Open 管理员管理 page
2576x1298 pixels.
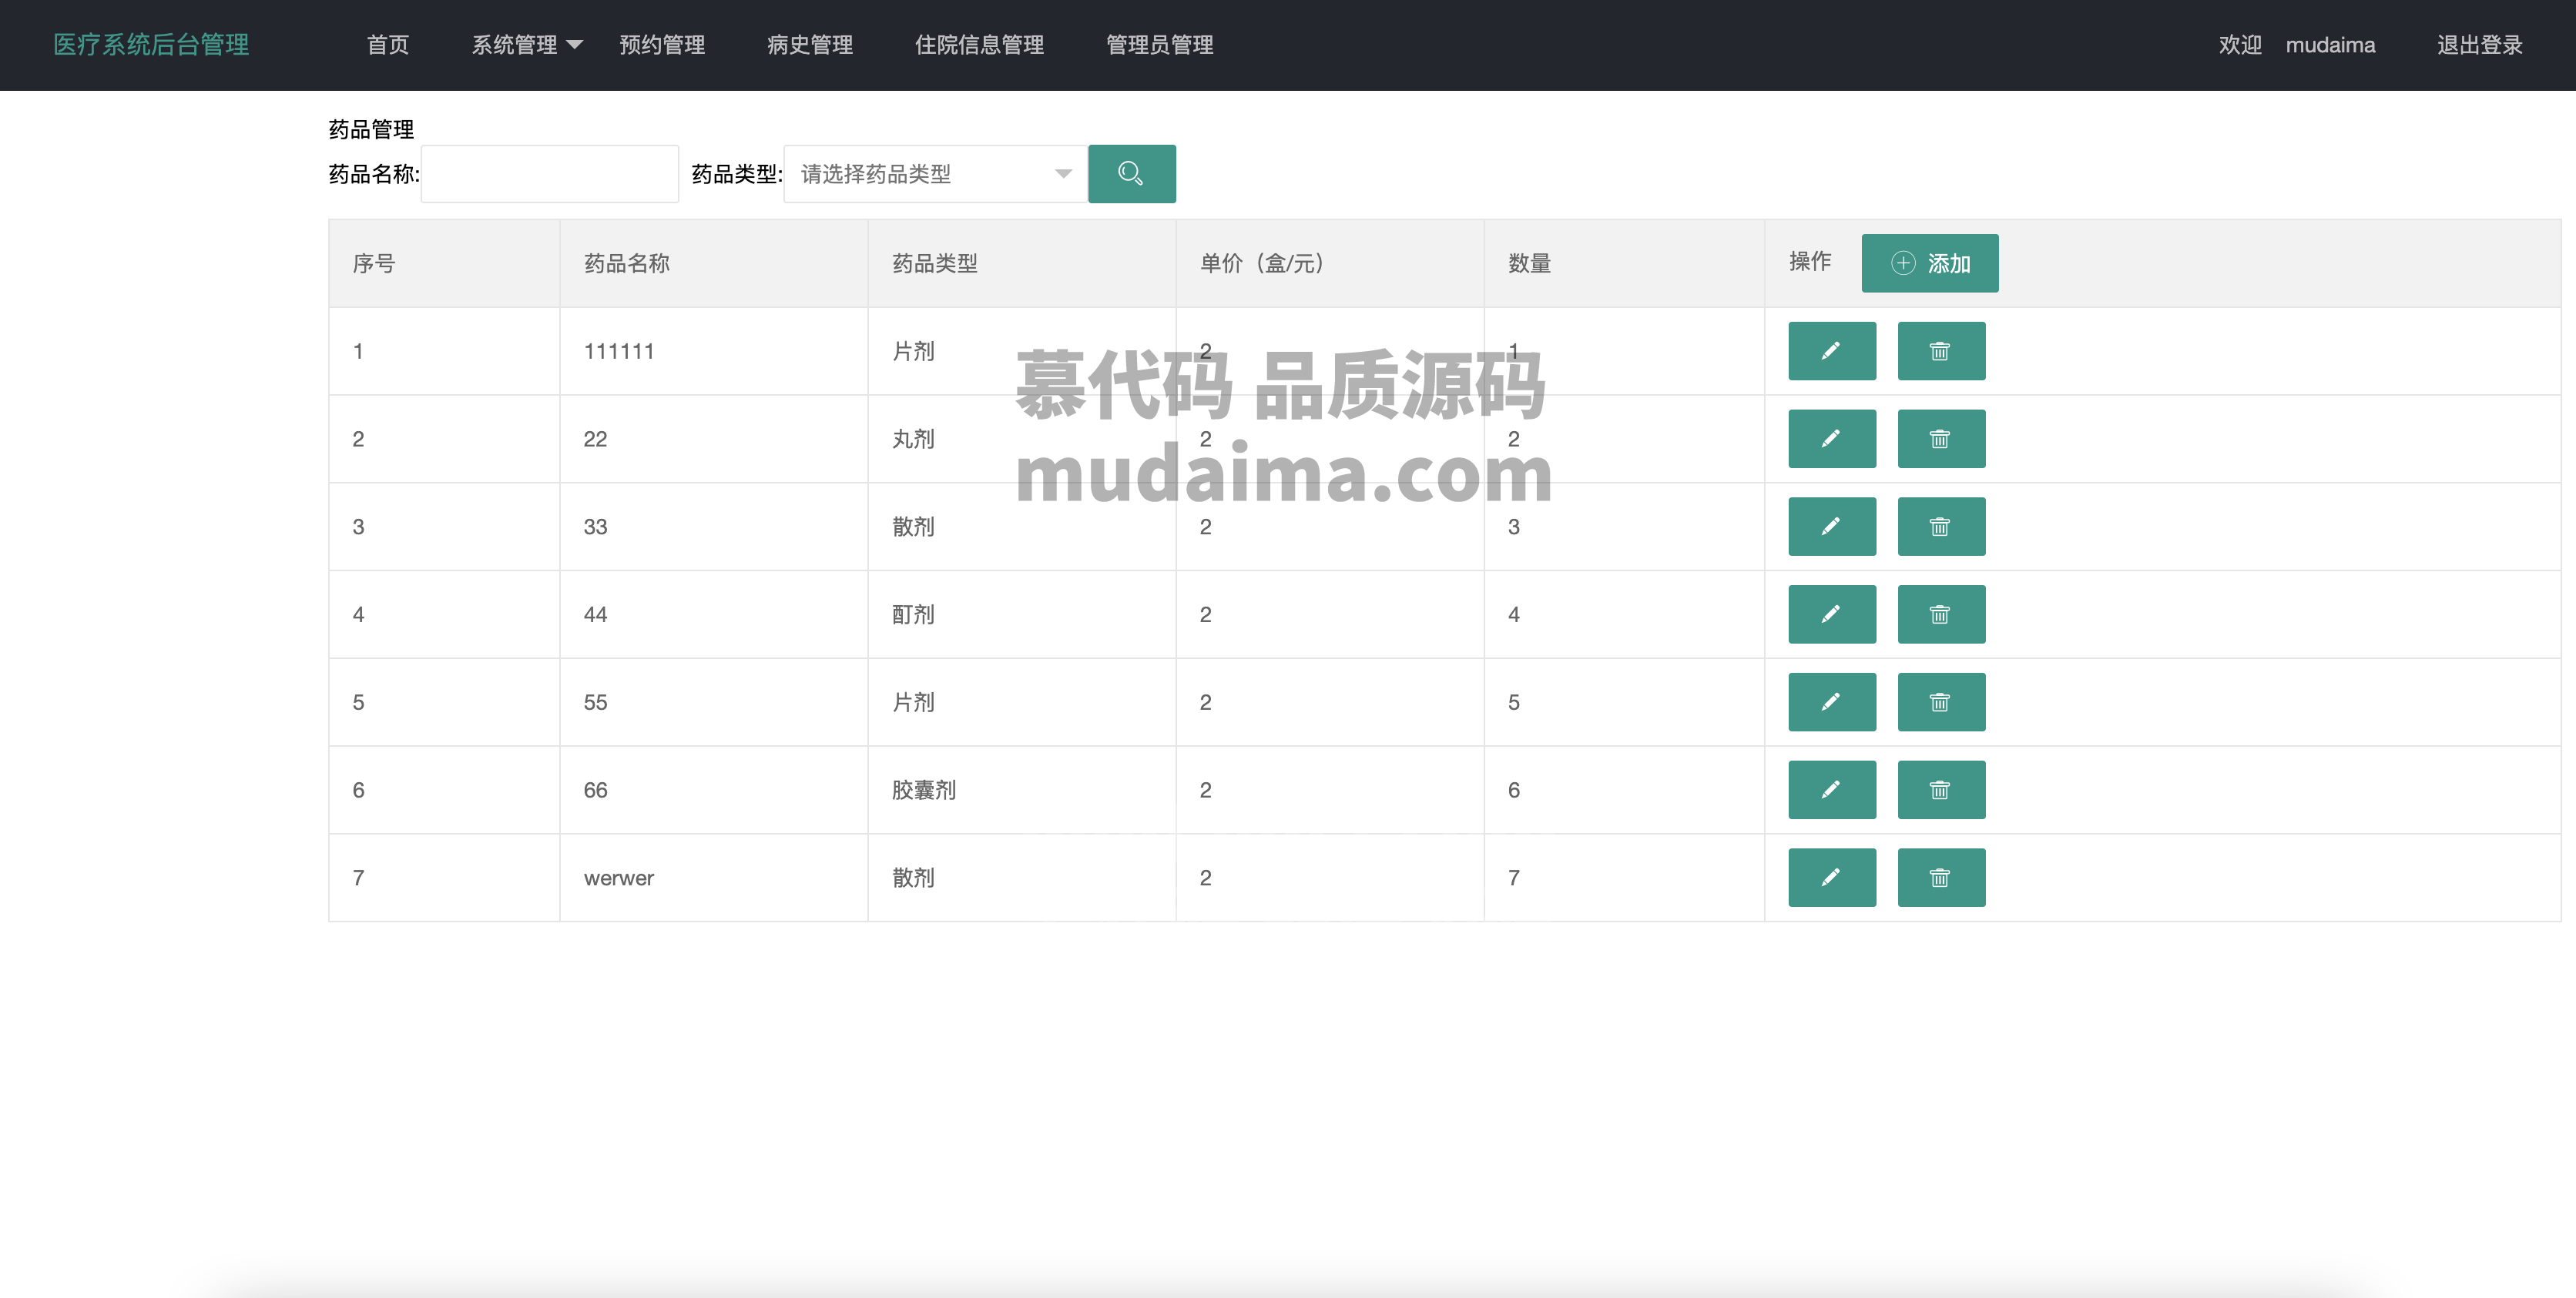click(1159, 45)
